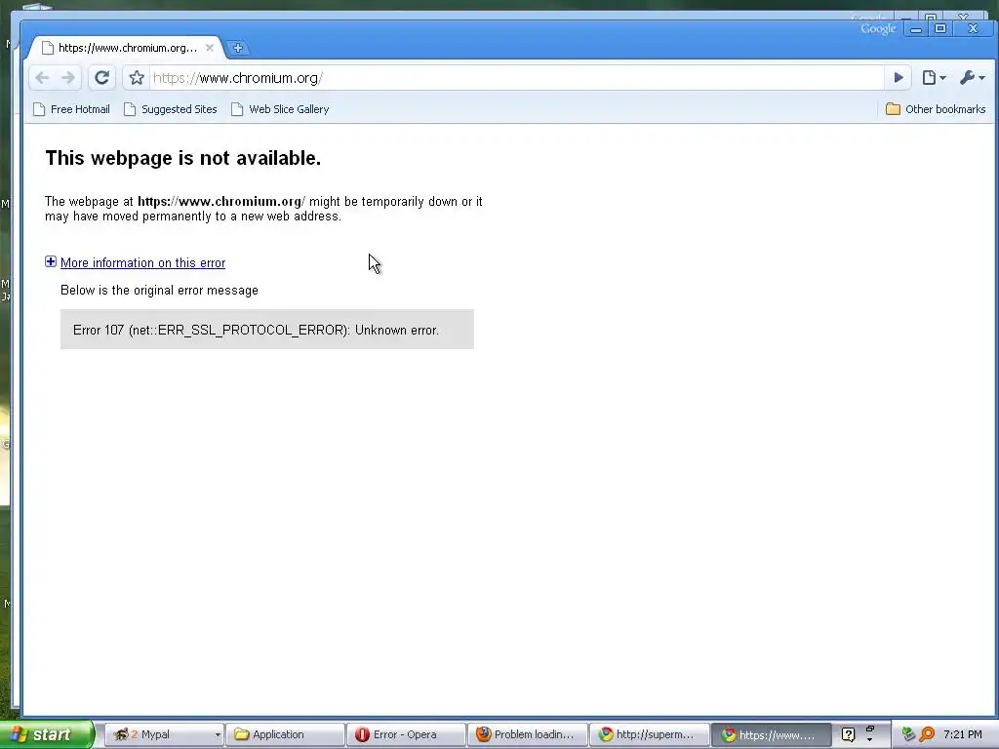This screenshot has width=999, height=749.
Task: Go forward with the forward arrow
Action: point(68,78)
